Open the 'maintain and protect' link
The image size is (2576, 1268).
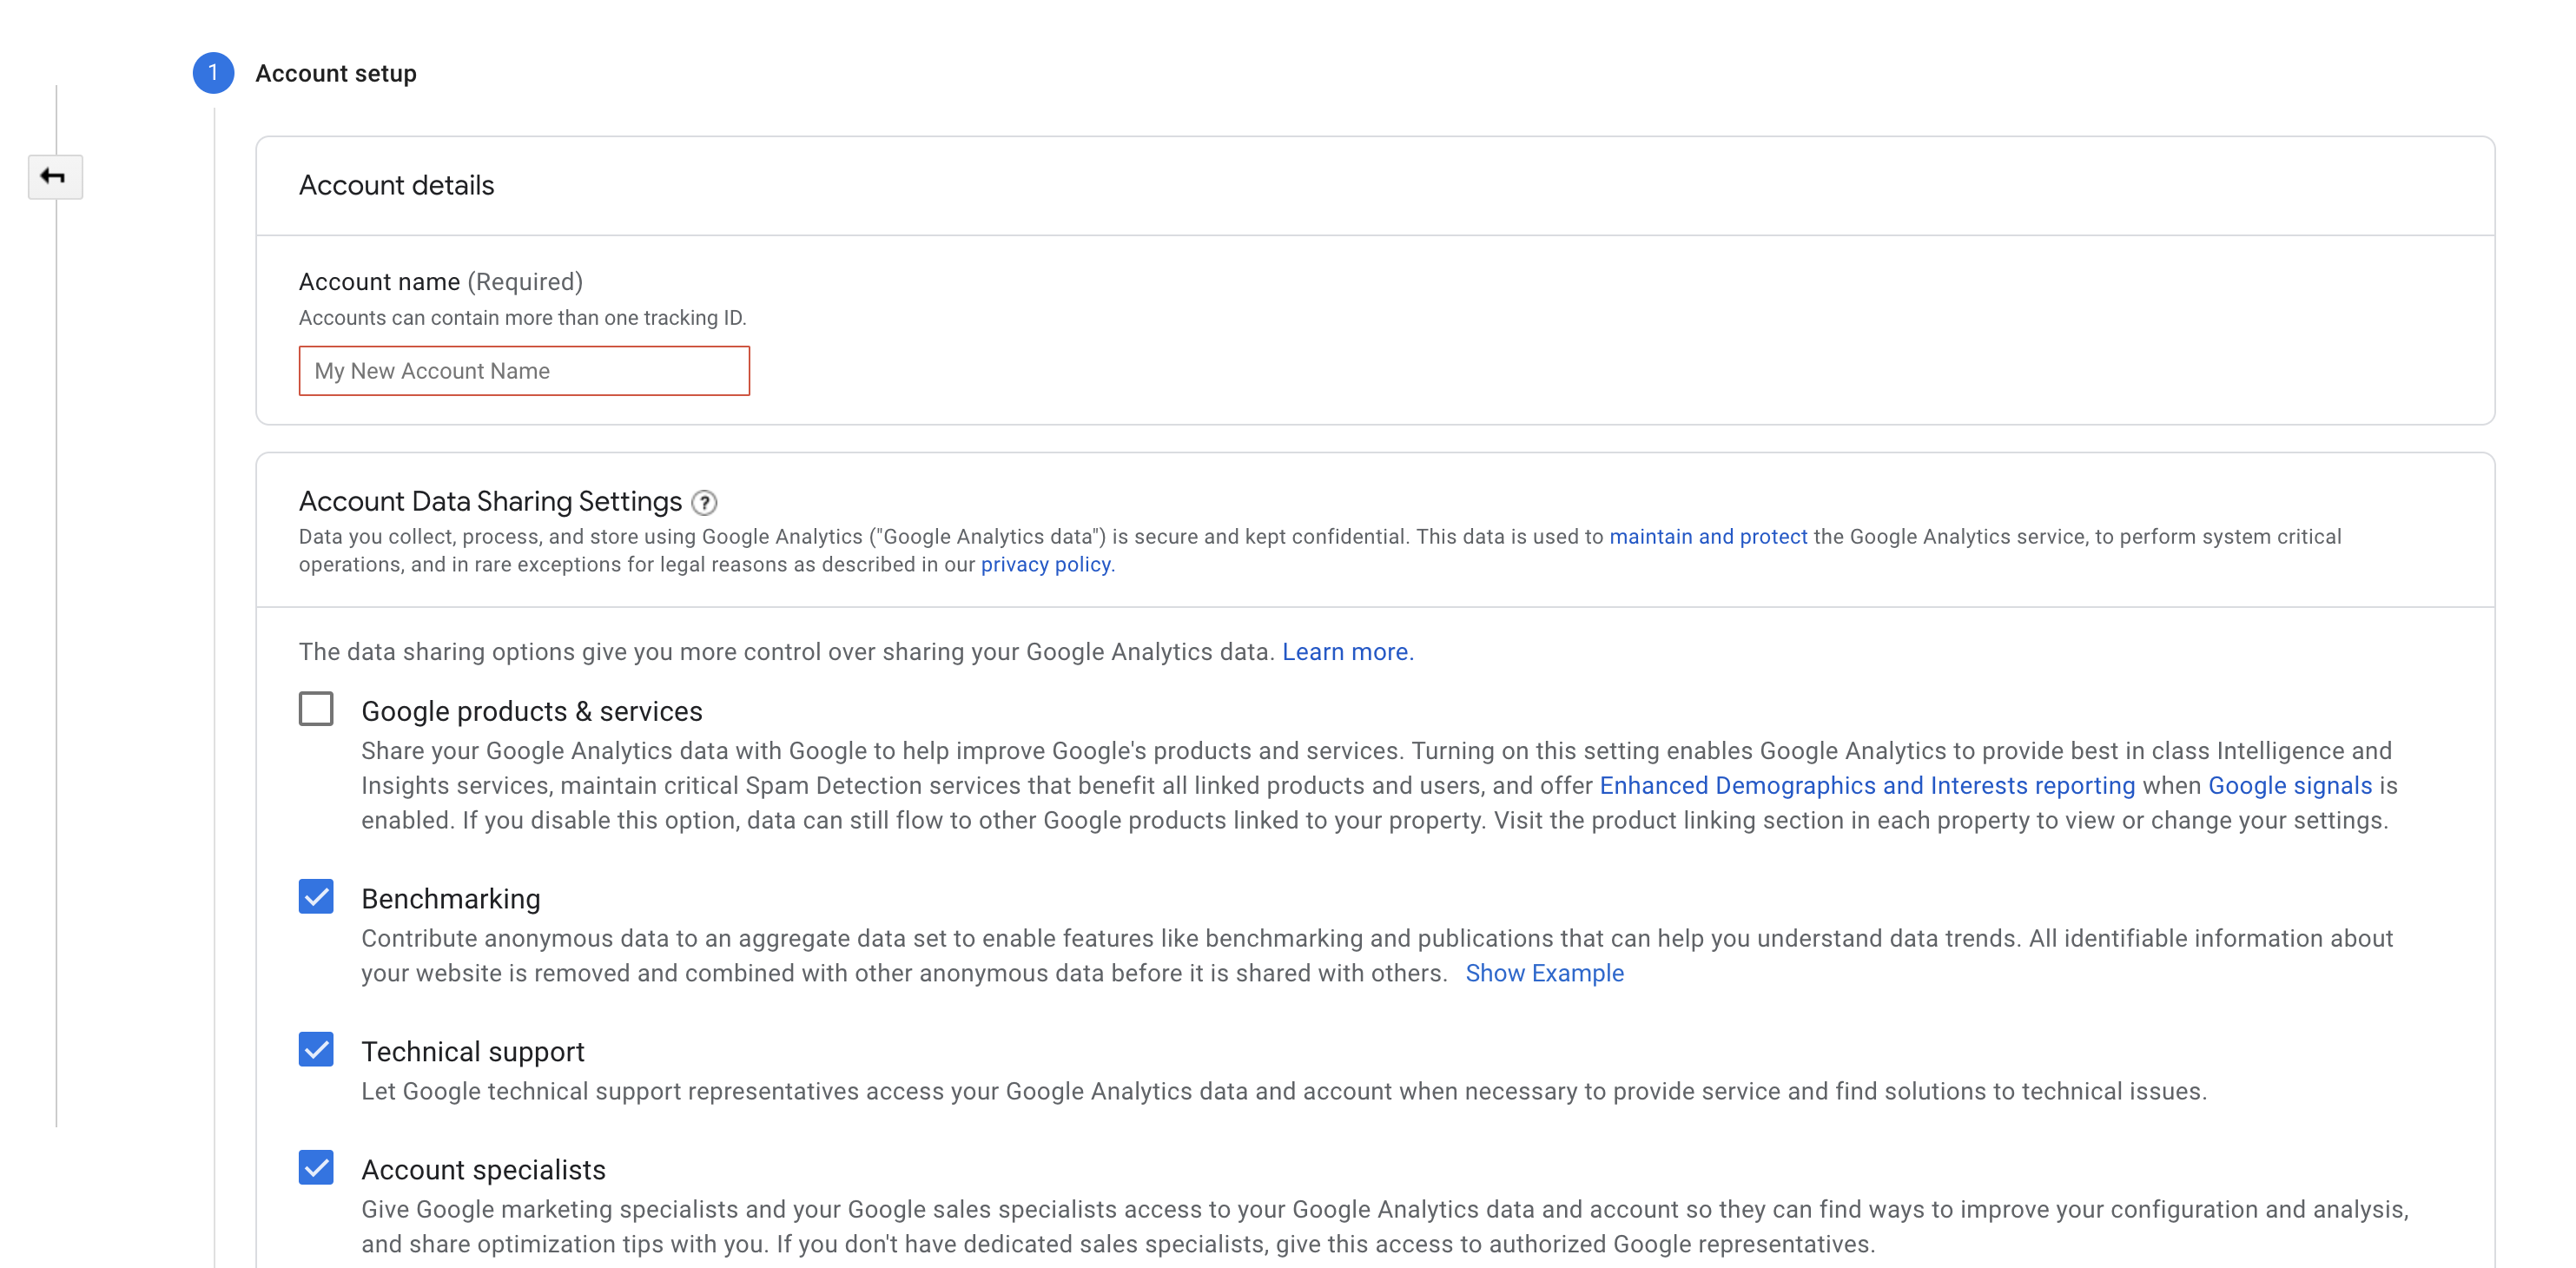point(1708,537)
